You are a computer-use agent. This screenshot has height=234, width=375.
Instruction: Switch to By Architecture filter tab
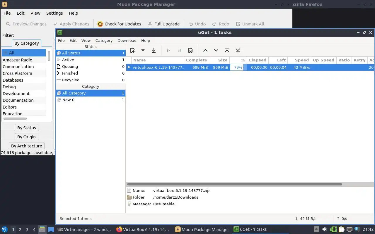[26, 146]
